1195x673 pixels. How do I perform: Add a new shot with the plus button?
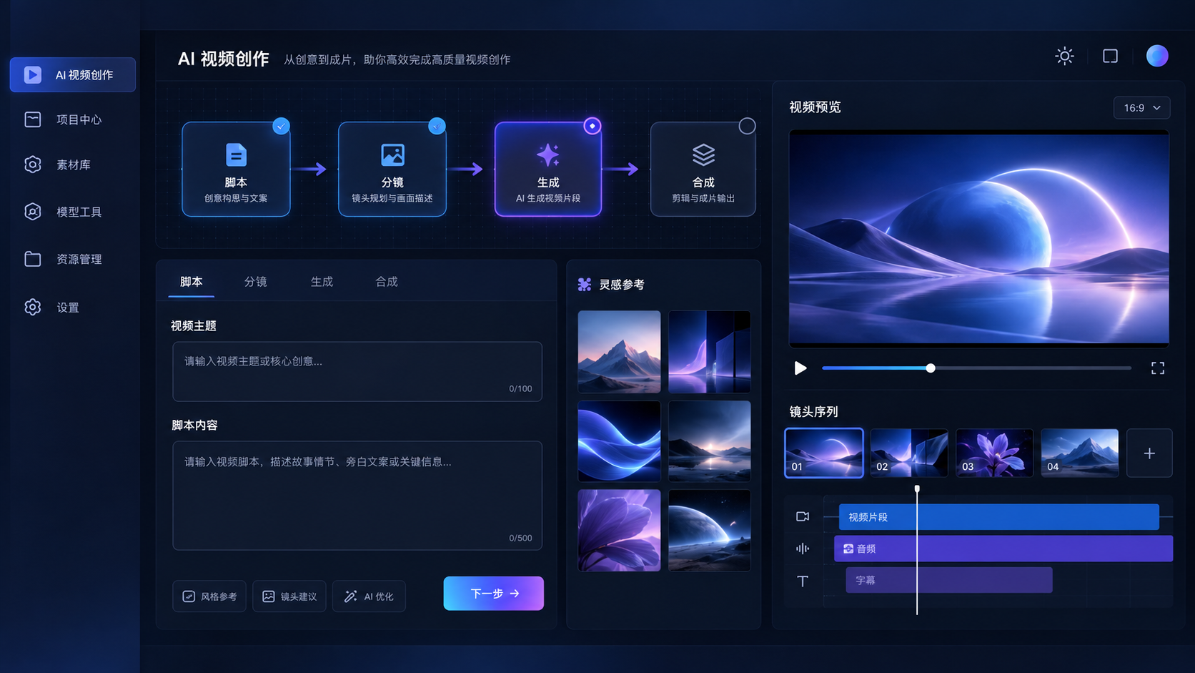click(1149, 453)
